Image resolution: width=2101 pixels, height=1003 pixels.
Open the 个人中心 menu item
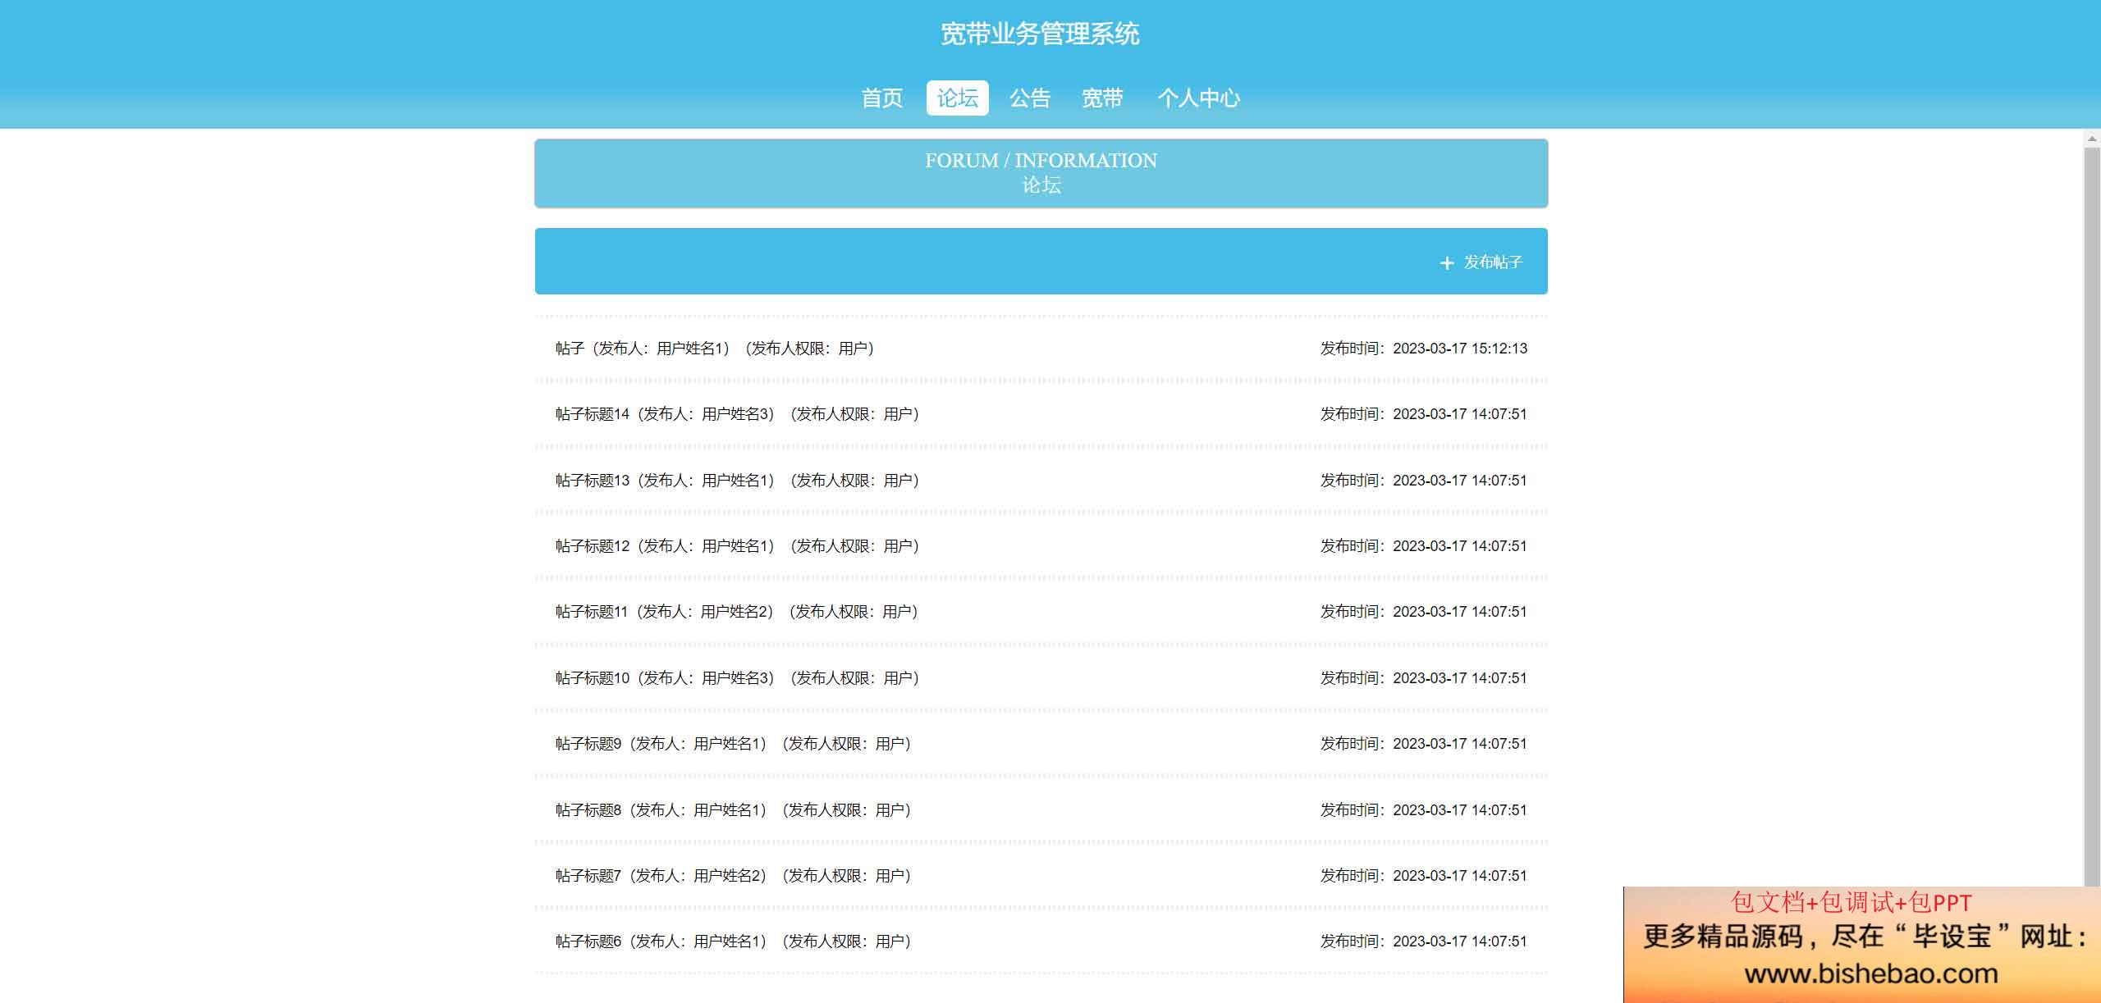pyautogui.click(x=1198, y=98)
